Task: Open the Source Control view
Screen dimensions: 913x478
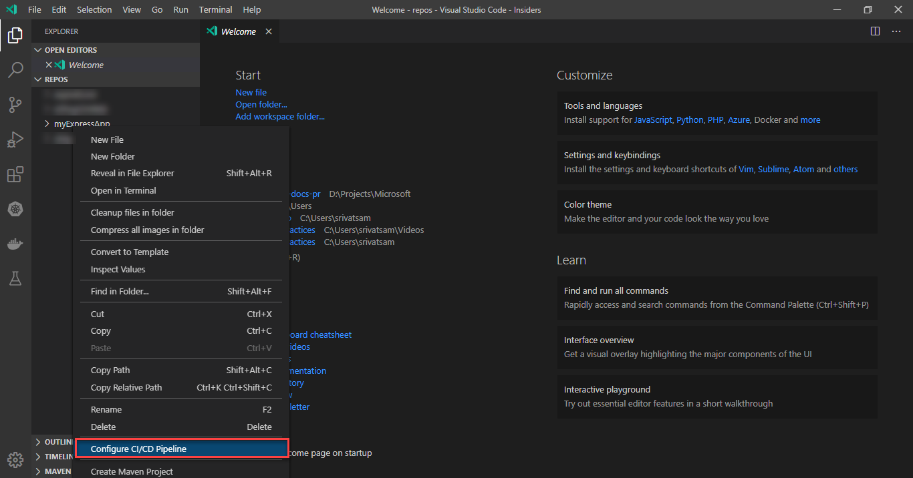Action: click(15, 105)
